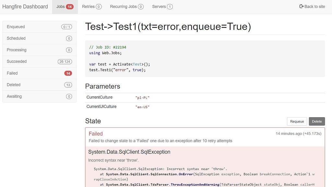The image size is (332, 187).
Task: Click the red Jobs count badge
Action: (70, 6)
